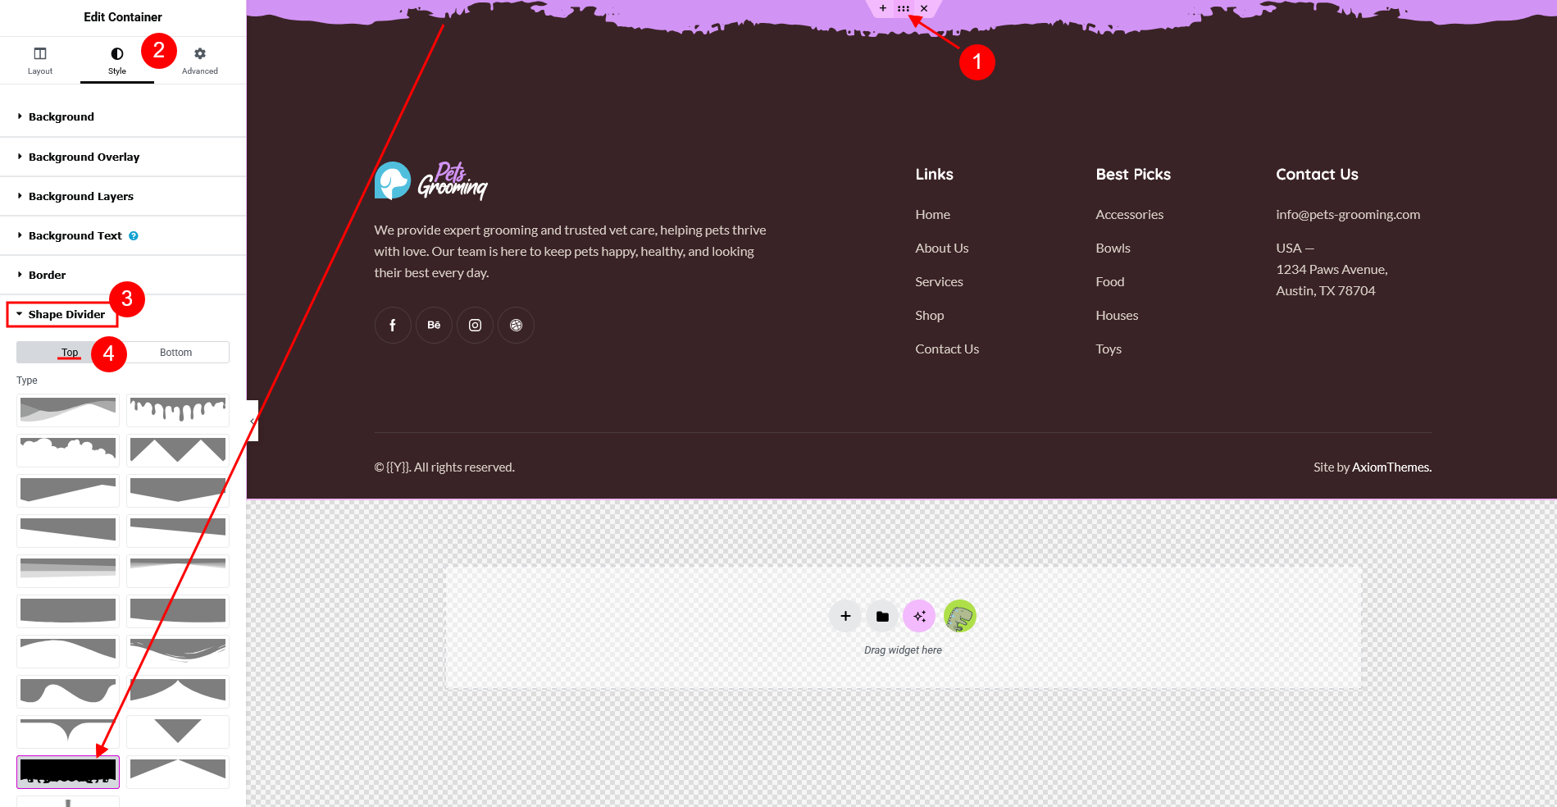The height and width of the screenshot is (807, 1557).
Task: Choose the drips shape divider thumbnail
Action: pyautogui.click(x=178, y=410)
